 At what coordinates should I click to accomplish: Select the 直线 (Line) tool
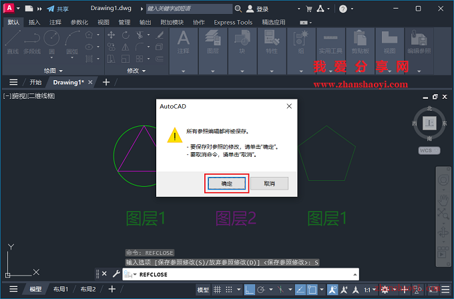click(x=13, y=42)
